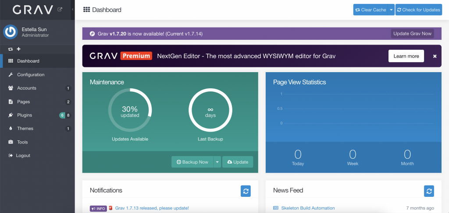Click the Backup Now button

tap(192, 162)
